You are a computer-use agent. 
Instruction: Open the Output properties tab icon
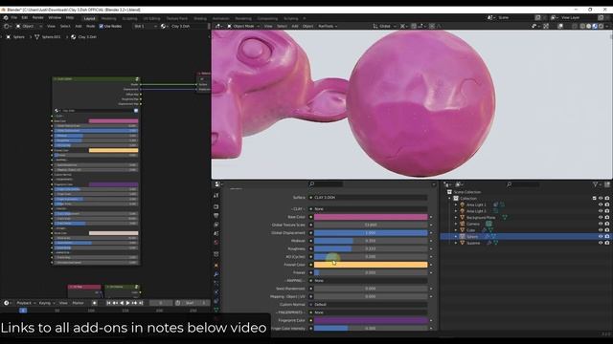[x=216, y=216]
